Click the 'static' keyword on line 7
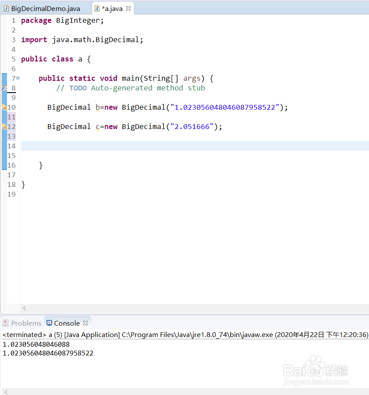 coord(82,79)
